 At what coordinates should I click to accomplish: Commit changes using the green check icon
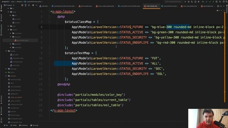point(210,2)
